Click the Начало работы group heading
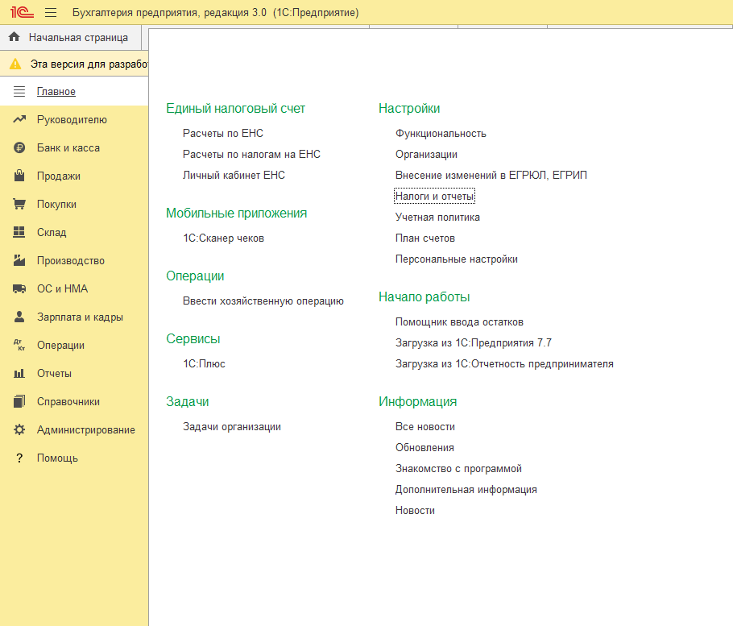733x626 pixels. point(424,296)
